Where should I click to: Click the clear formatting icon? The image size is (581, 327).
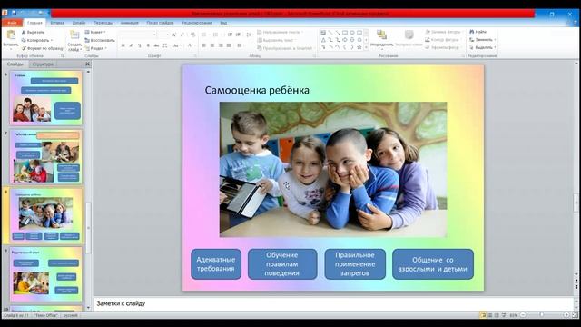192,35
